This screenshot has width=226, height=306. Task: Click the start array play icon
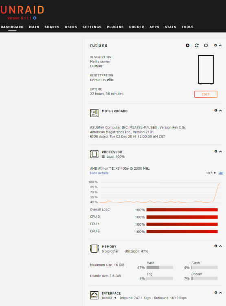[x=187, y=45]
